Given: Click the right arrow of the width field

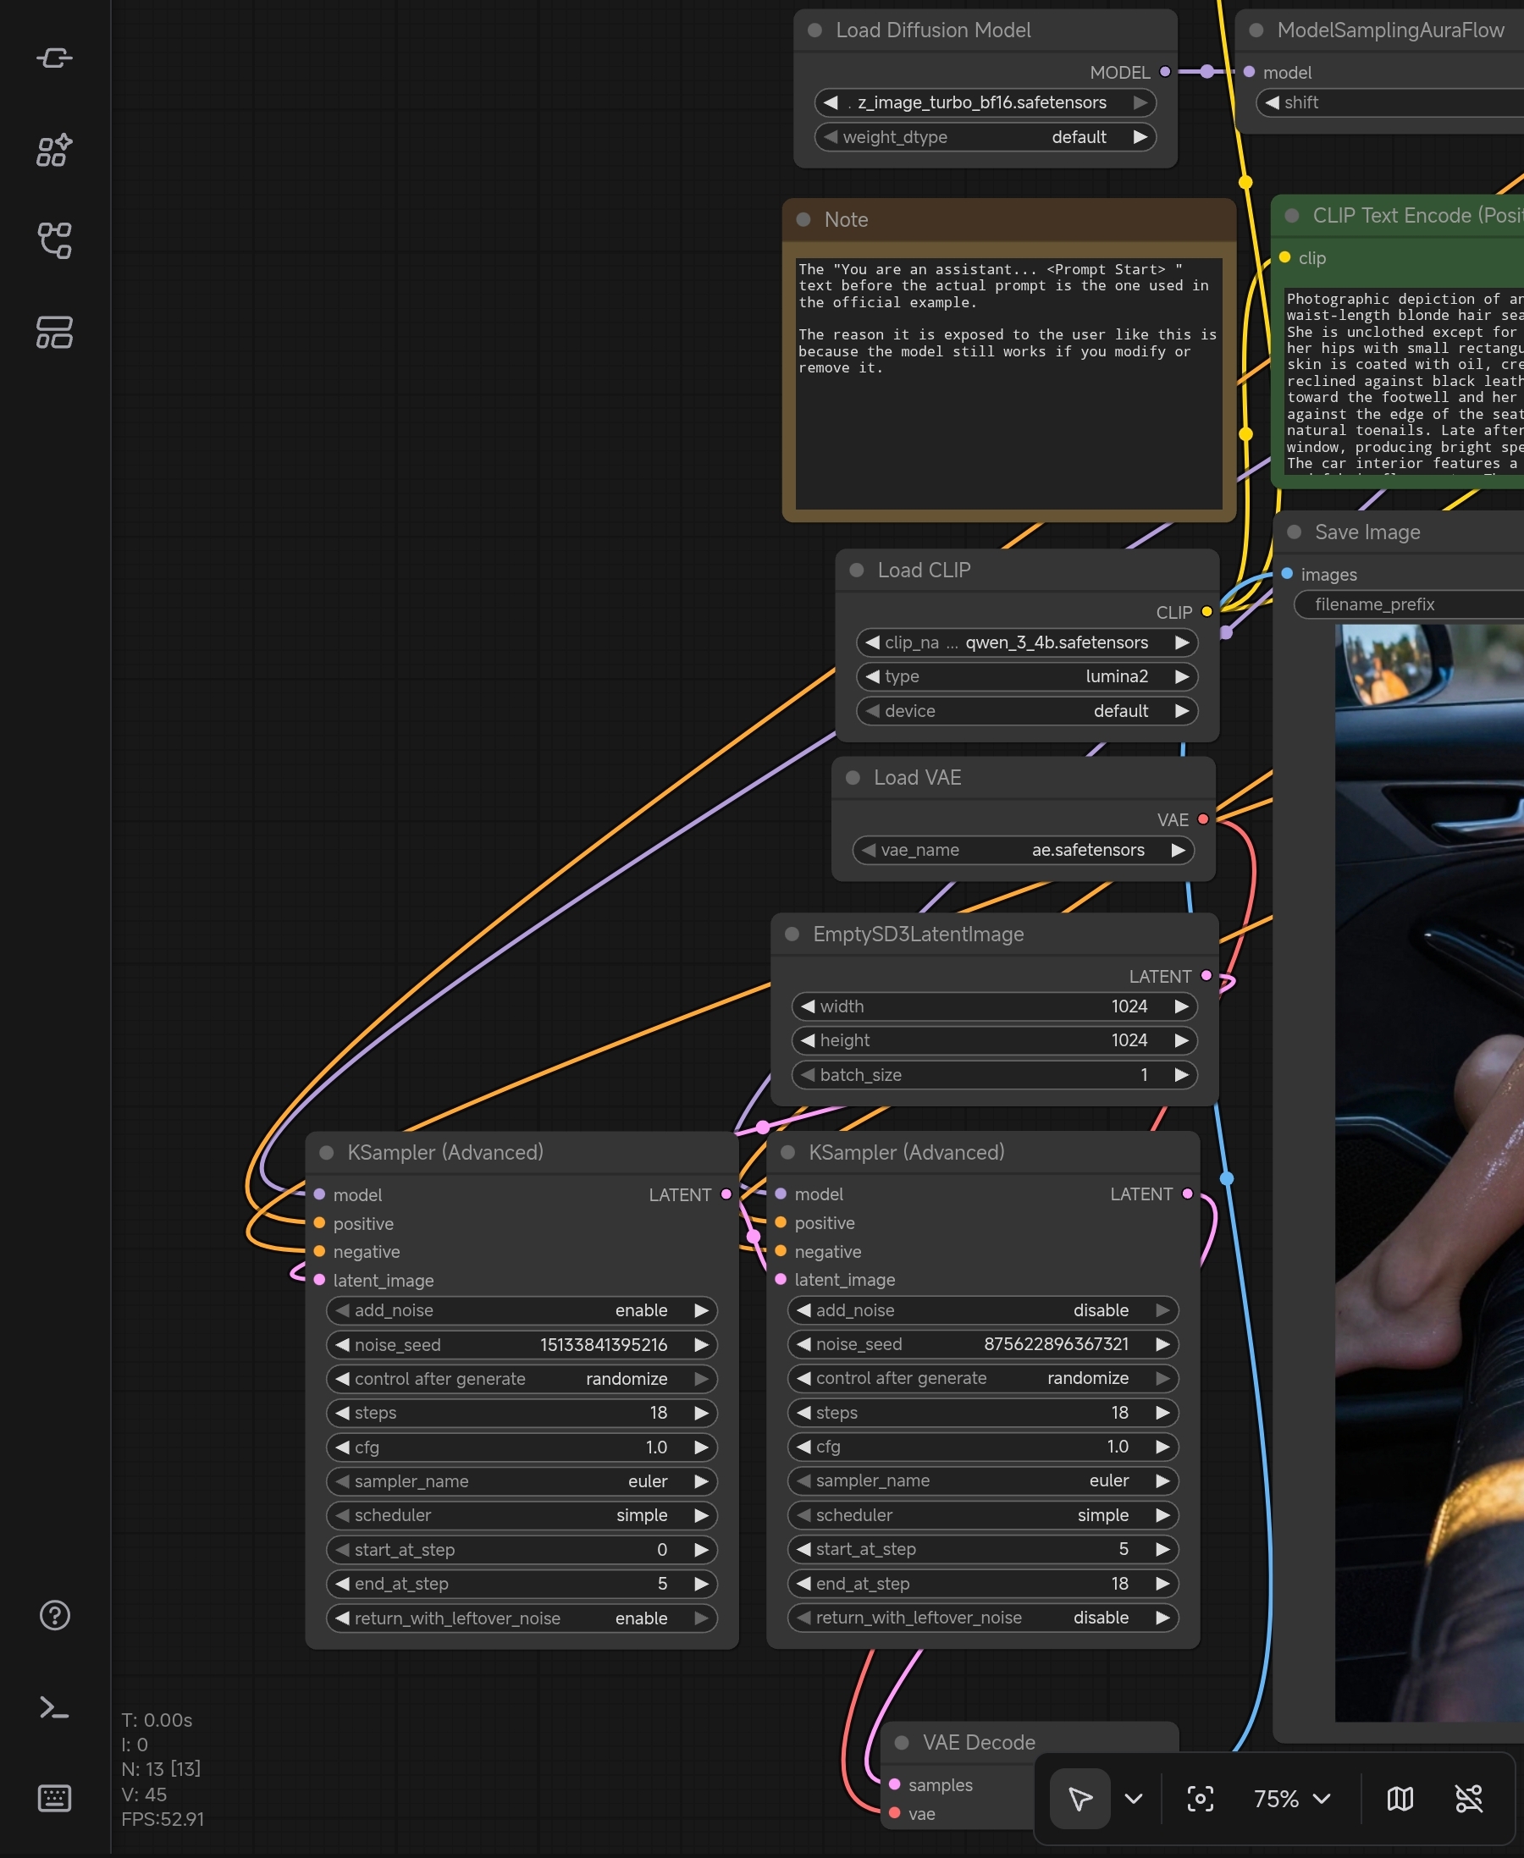Looking at the screenshot, I should click(x=1182, y=1006).
